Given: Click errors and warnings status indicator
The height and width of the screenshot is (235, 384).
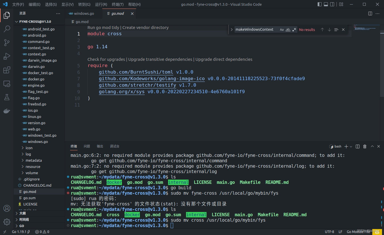Looking at the screenshot, I should pos(42,232).
